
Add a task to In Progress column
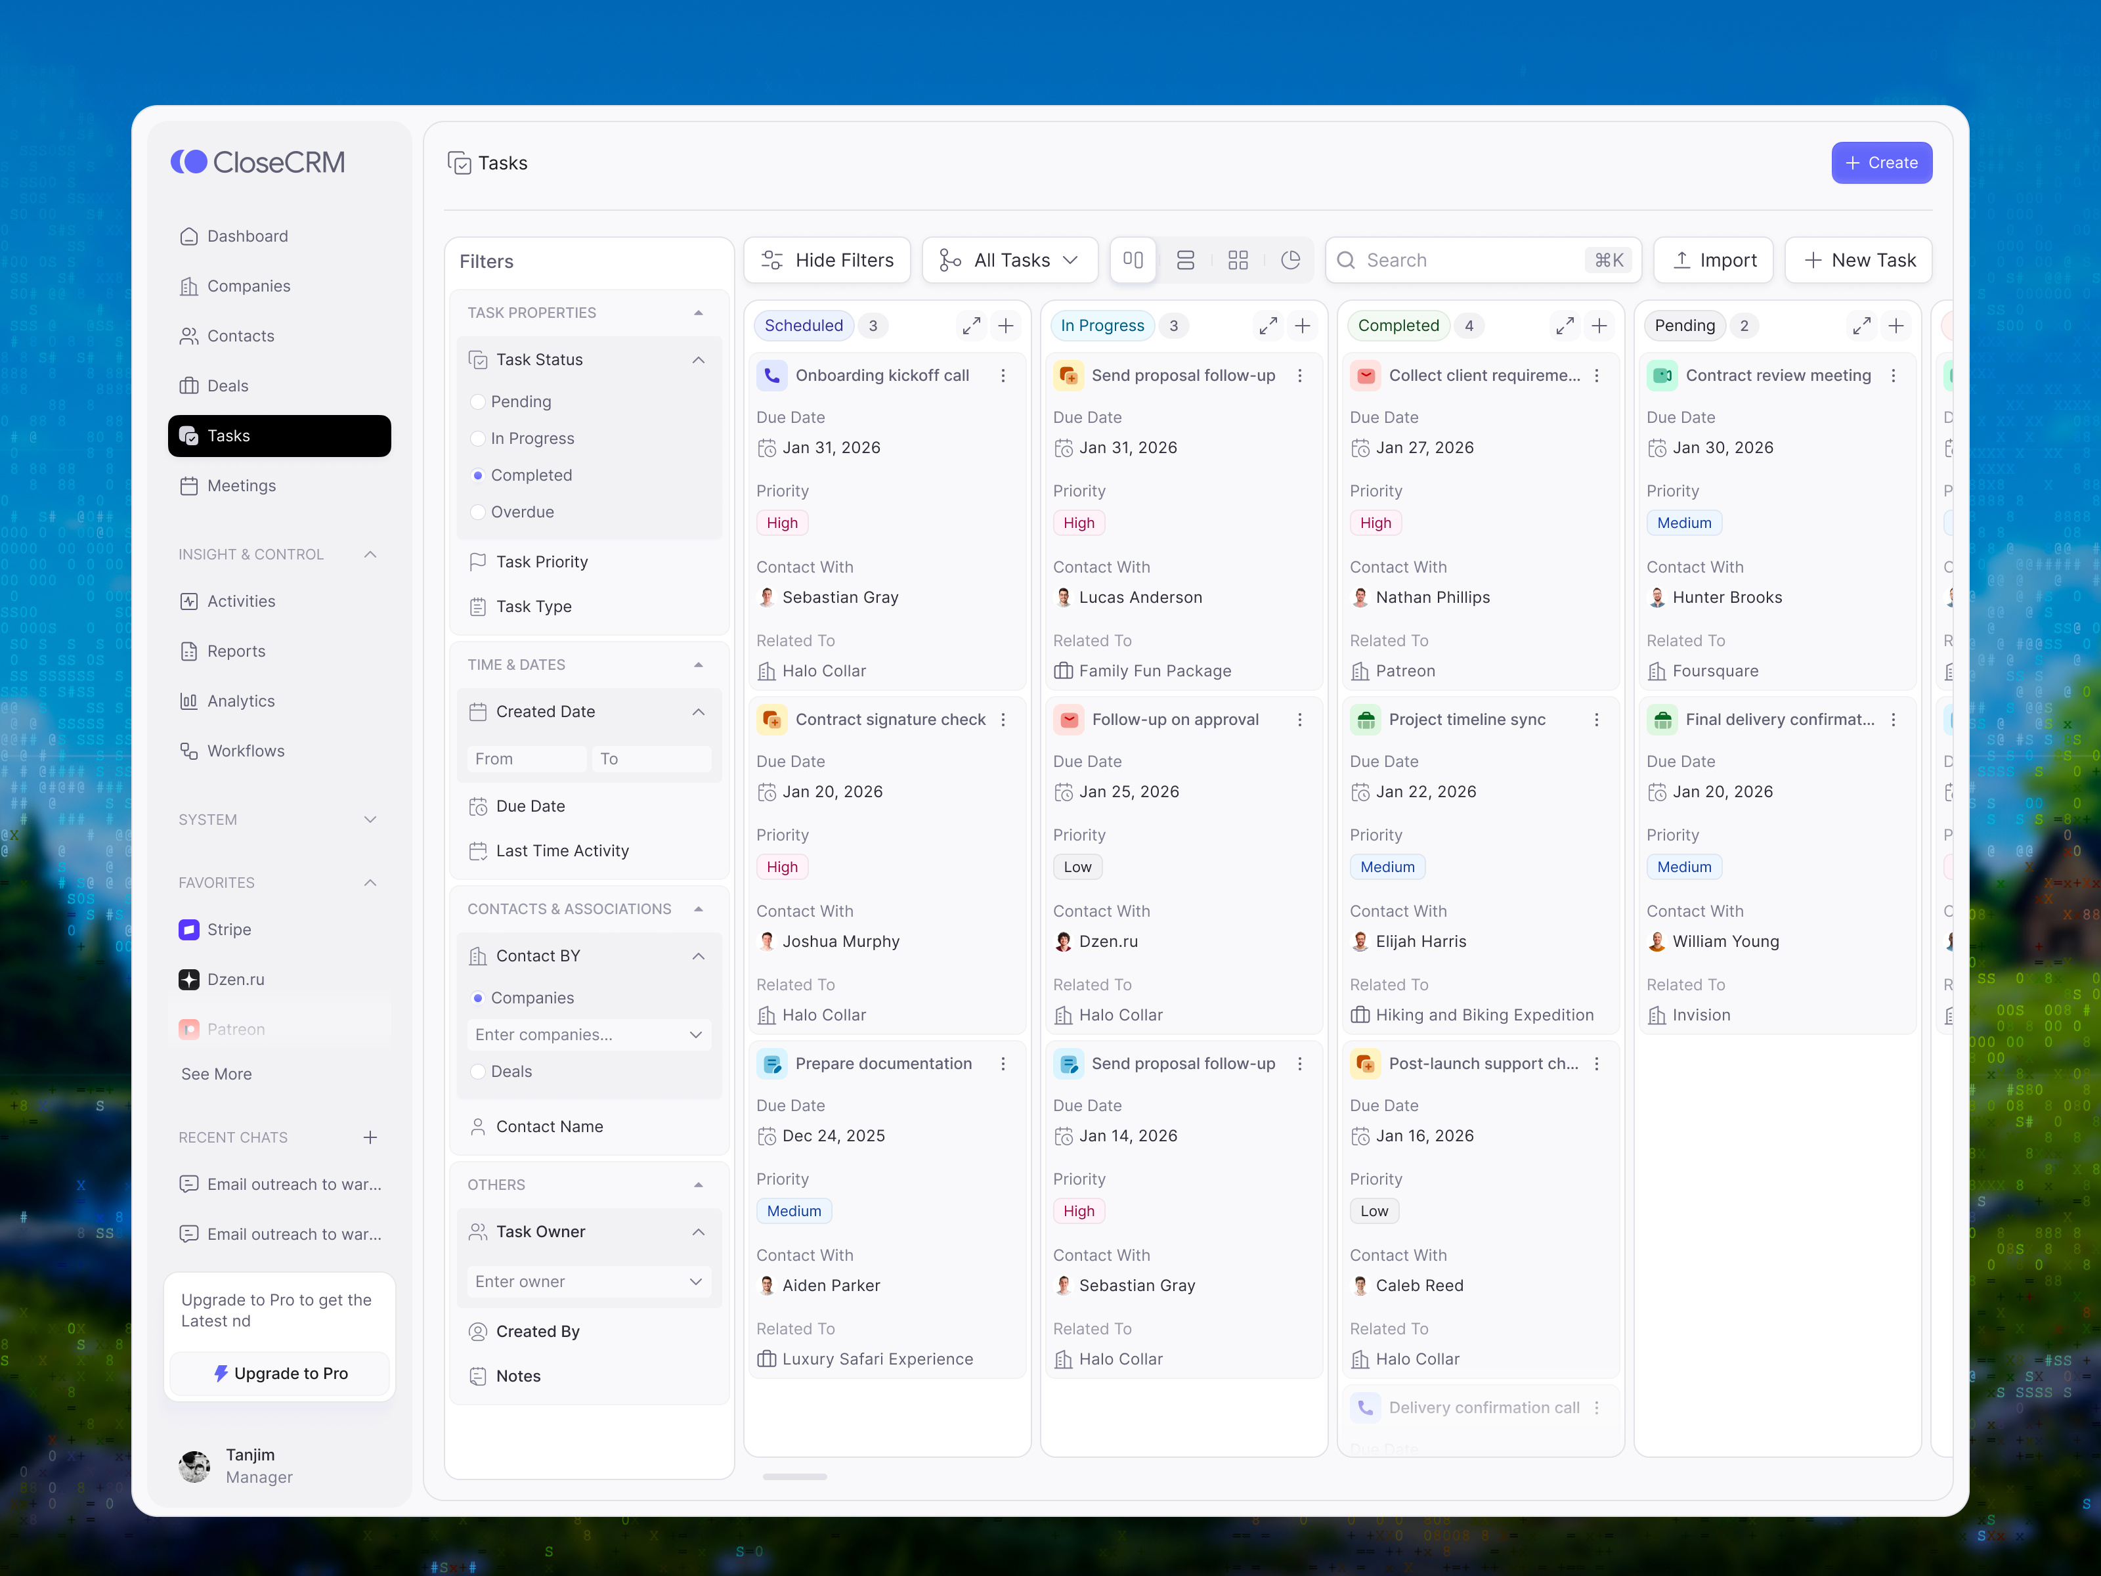(x=1302, y=326)
